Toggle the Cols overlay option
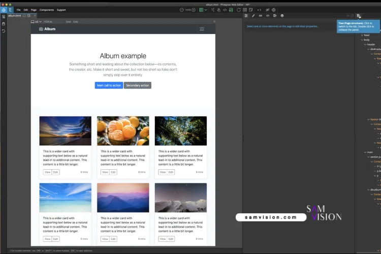 coord(76,22)
